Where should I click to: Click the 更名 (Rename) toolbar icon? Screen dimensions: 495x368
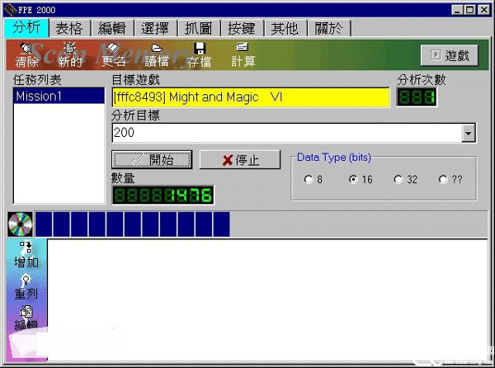coord(113,55)
